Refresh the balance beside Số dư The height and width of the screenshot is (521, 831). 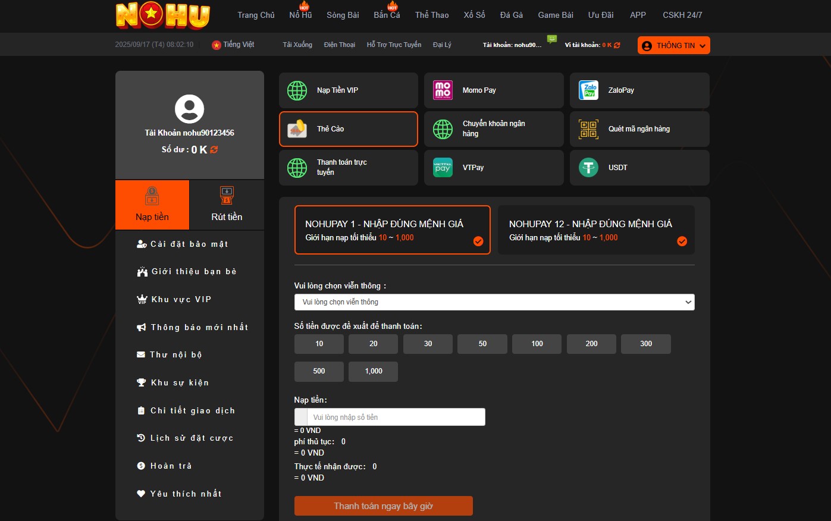pyautogui.click(x=214, y=150)
